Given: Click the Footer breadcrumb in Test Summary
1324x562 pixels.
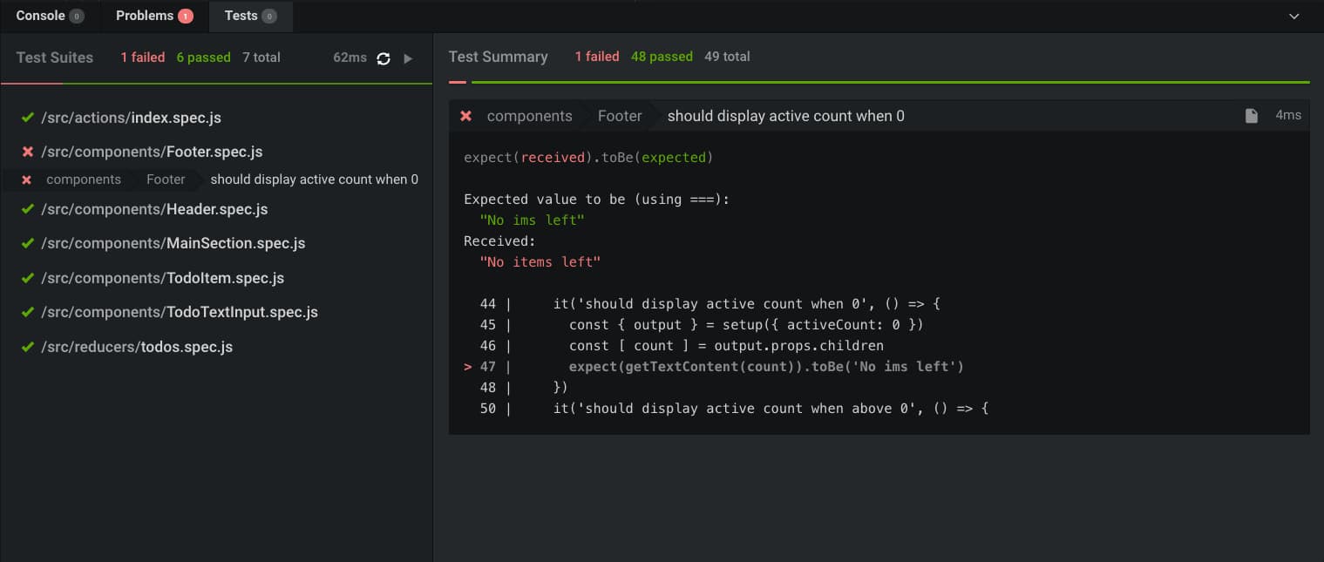Looking at the screenshot, I should click(619, 115).
